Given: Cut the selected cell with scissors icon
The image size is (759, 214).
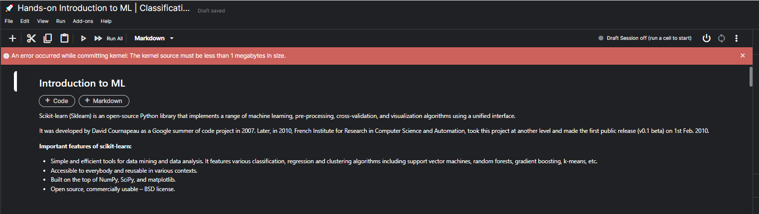Looking at the screenshot, I should tap(31, 38).
